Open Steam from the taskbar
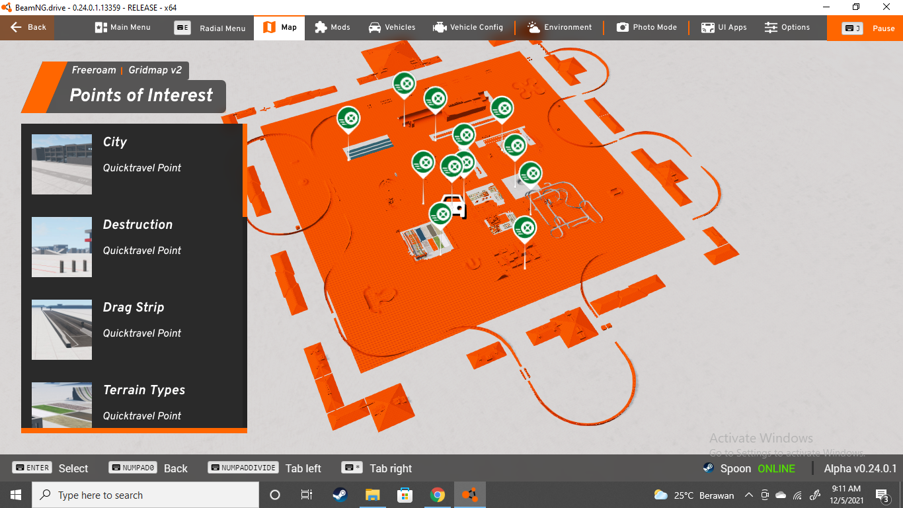This screenshot has width=903, height=508. coord(339,495)
